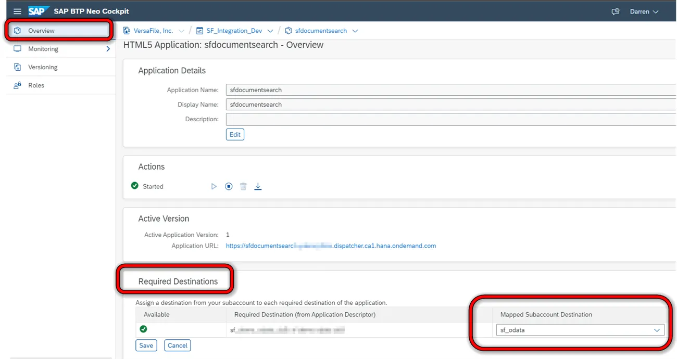
Task: Click the "Required Destination (from Application Descriptor)" column header
Action: pyautogui.click(x=305, y=315)
